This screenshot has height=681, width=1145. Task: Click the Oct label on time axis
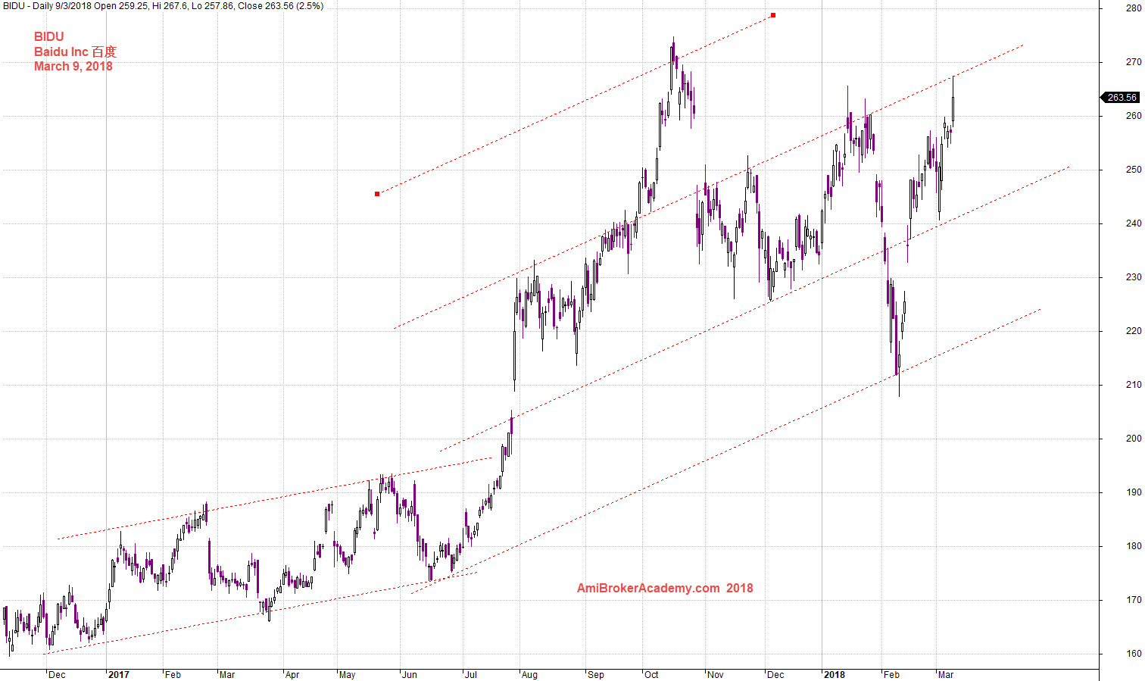tap(651, 675)
